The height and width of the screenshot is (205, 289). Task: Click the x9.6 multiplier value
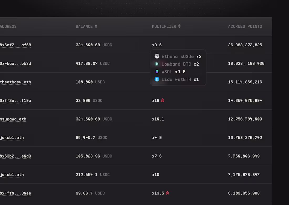157,45
